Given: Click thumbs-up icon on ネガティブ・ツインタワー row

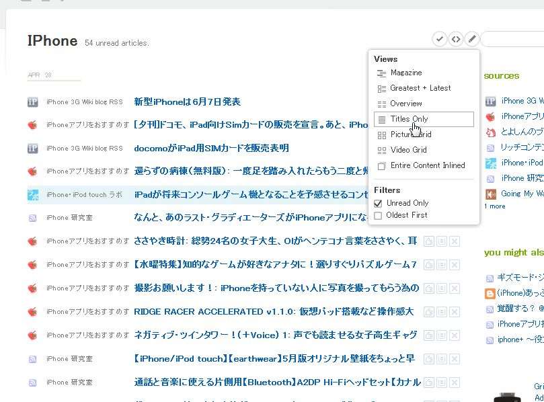Looking at the screenshot, I should (x=429, y=335).
